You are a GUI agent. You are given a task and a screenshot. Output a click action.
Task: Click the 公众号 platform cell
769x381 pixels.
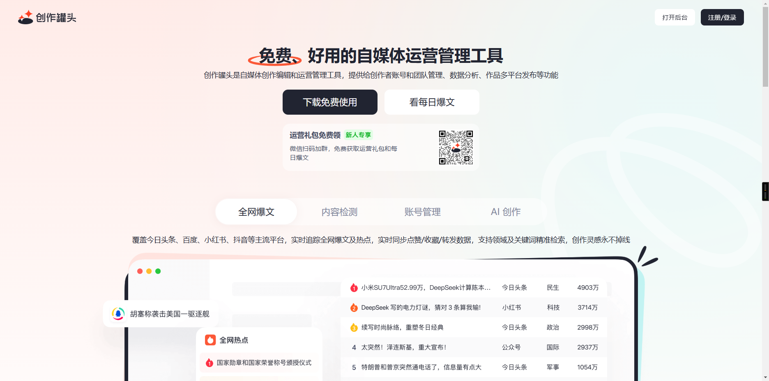511,347
